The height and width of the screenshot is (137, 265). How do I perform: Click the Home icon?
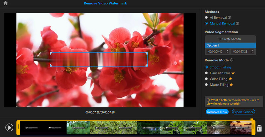[x=5, y=3]
